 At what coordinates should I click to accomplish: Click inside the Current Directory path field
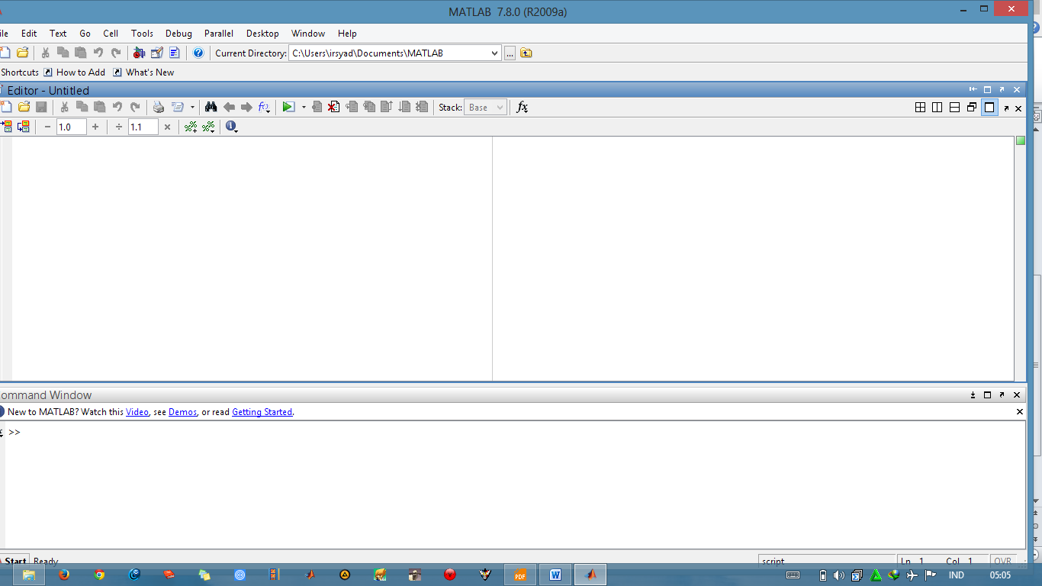(x=388, y=53)
